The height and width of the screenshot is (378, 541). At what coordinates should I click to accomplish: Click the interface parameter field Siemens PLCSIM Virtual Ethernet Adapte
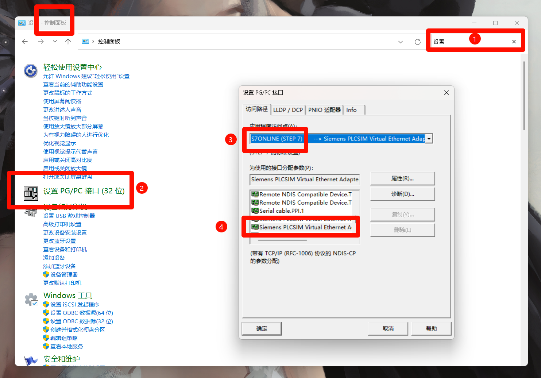(305, 179)
